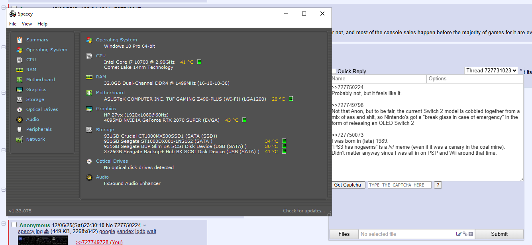This screenshot has height=245, width=532.
Task: Click the Backup+ Hub temperature indicator beside 41 °C
Action: (284, 151)
